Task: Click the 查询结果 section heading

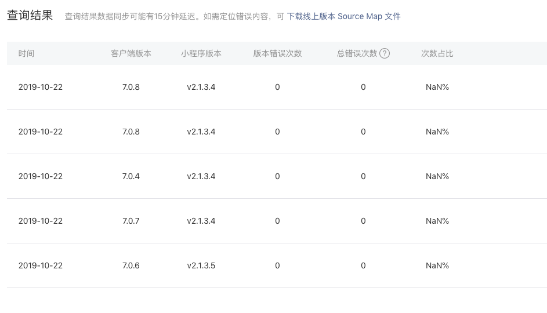Action: point(30,15)
